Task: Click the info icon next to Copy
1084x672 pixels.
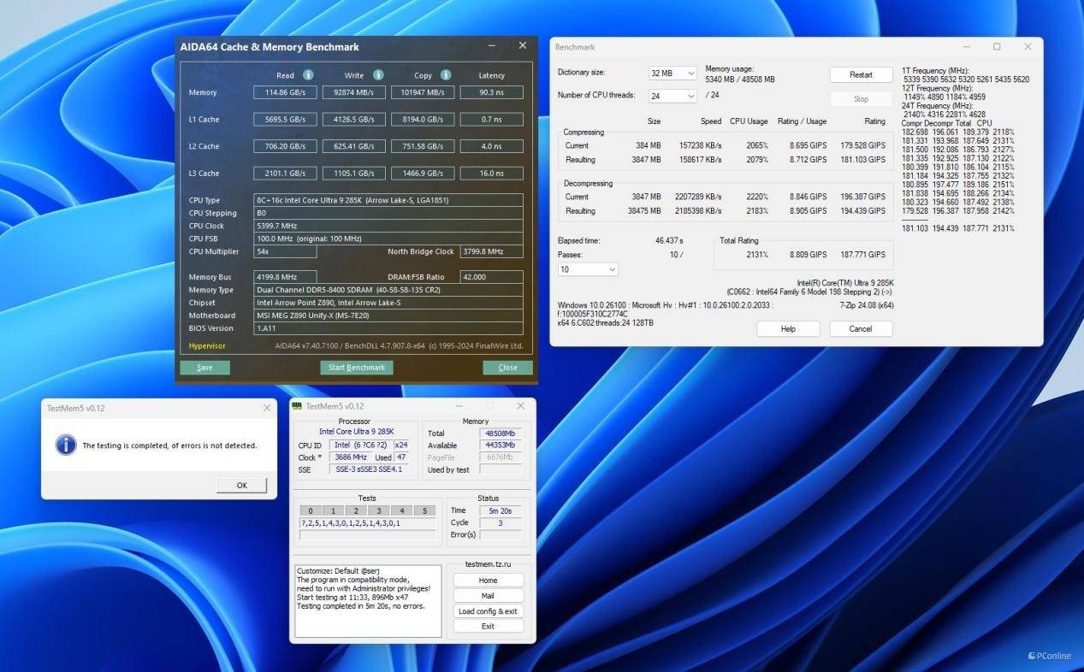Action: tap(446, 75)
